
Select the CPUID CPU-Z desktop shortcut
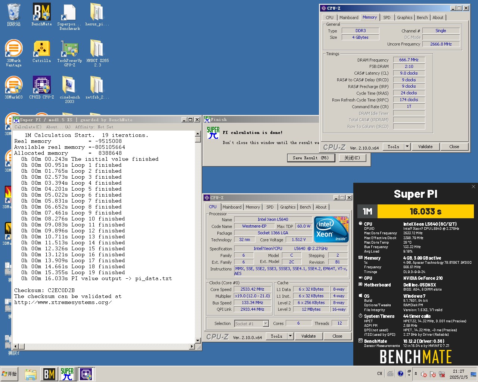[41, 88]
